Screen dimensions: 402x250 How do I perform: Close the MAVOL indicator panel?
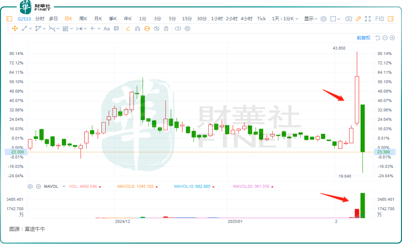click(38, 186)
